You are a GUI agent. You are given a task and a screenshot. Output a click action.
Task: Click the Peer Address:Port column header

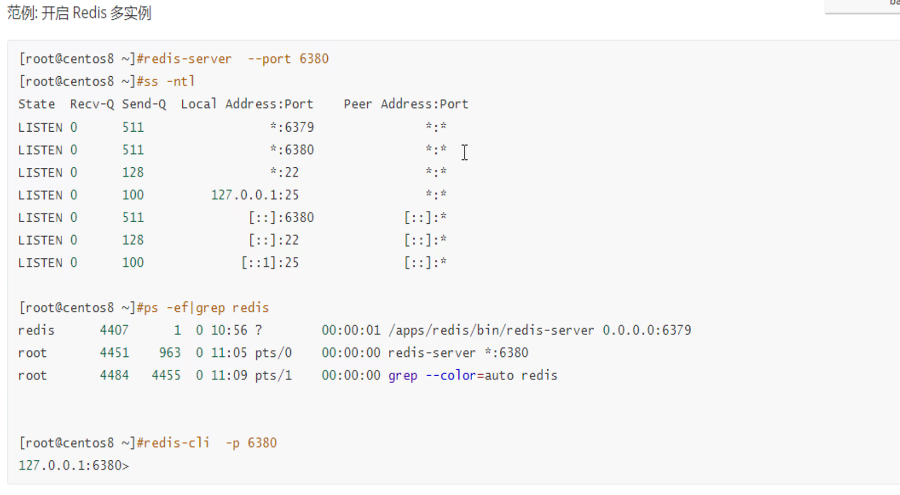[x=406, y=104]
